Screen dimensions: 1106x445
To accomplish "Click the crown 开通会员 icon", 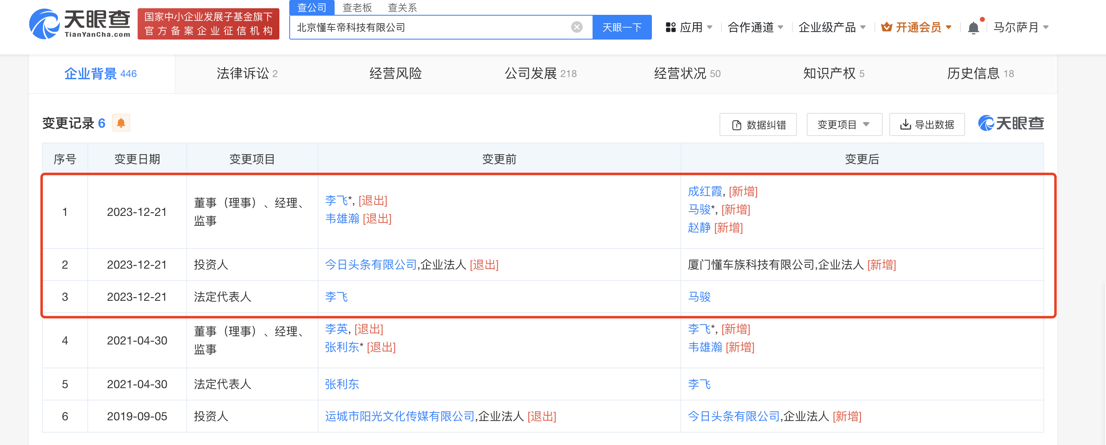I will point(886,28).
